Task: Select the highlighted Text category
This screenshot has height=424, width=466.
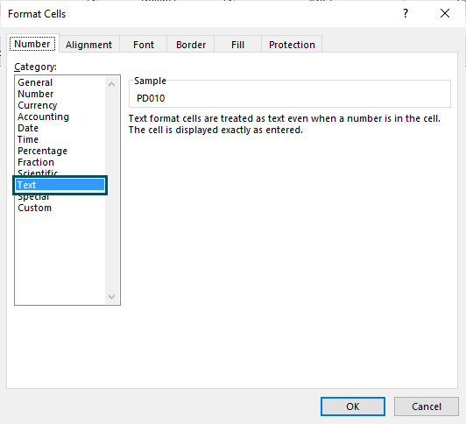Action: (60, 185)
